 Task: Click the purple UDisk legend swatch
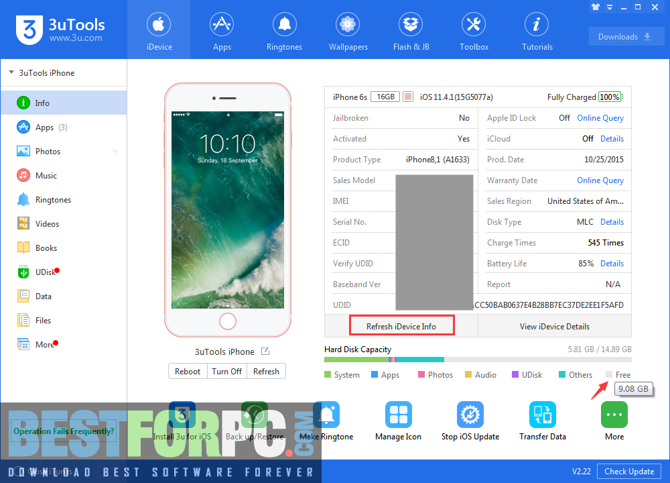pyautogui.click(x=515, y=375)
